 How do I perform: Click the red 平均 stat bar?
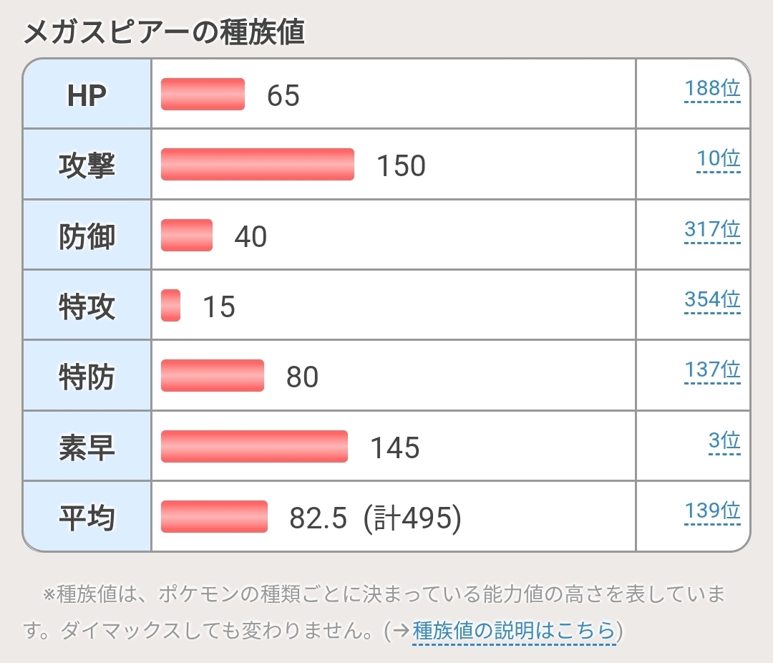click(214, 517)
